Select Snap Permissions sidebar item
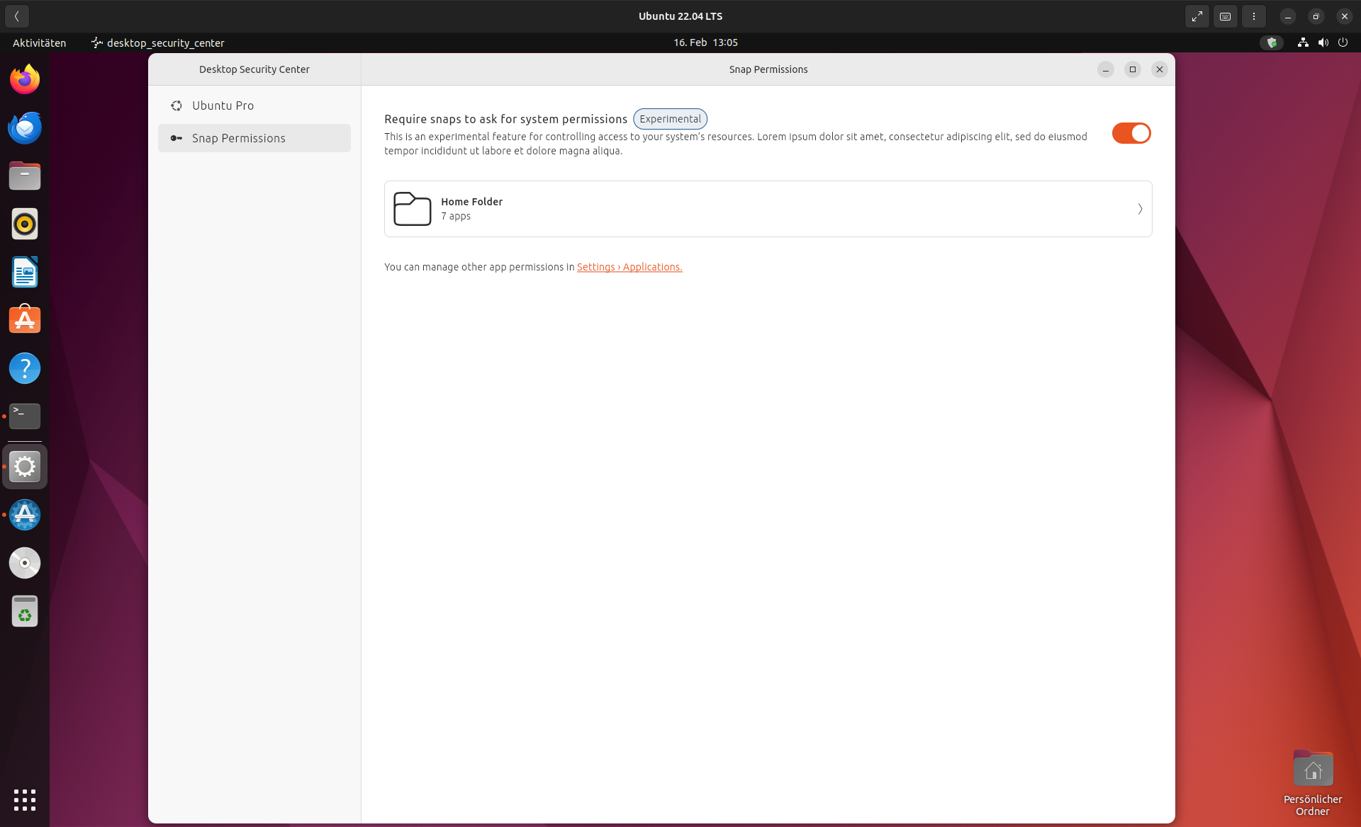Viewport: 1361px width, 827px height. pyautogui.click(x=238, y=138)
